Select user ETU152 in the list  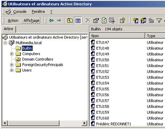[x=103, y=71]
